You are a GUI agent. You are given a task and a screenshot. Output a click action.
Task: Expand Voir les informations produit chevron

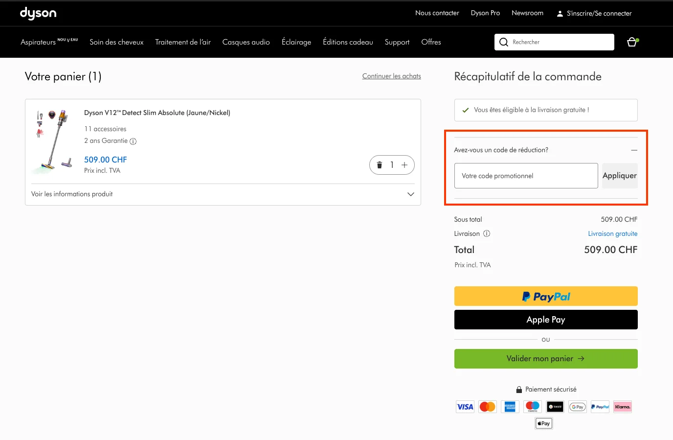411,194
